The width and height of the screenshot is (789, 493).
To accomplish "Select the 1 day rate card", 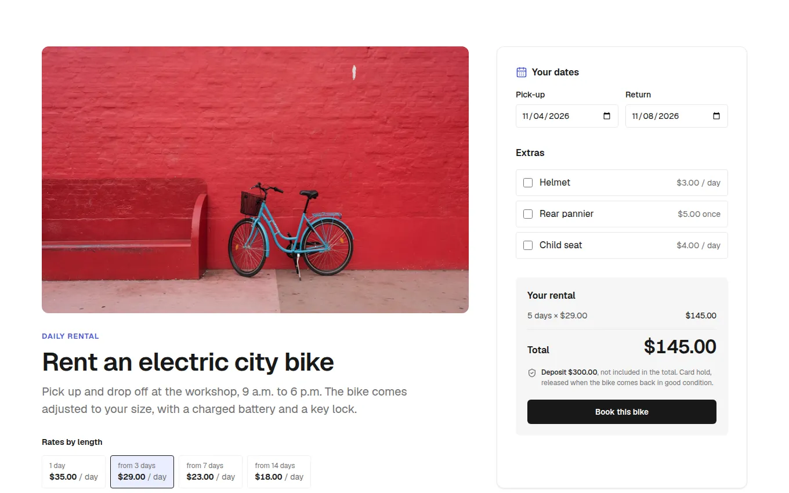I will pos(74,472).
